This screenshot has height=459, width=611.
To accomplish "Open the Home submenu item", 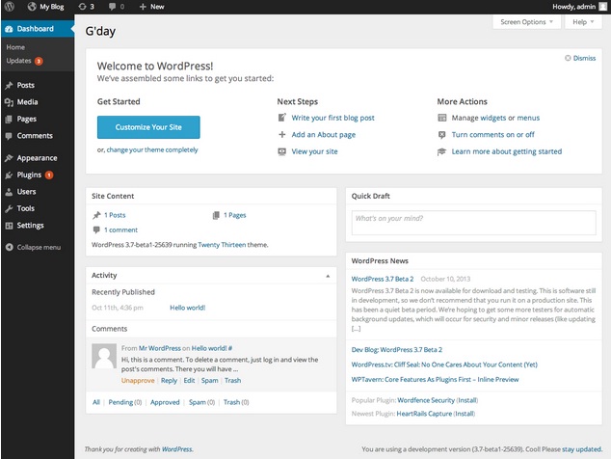I will pos(15,47).
